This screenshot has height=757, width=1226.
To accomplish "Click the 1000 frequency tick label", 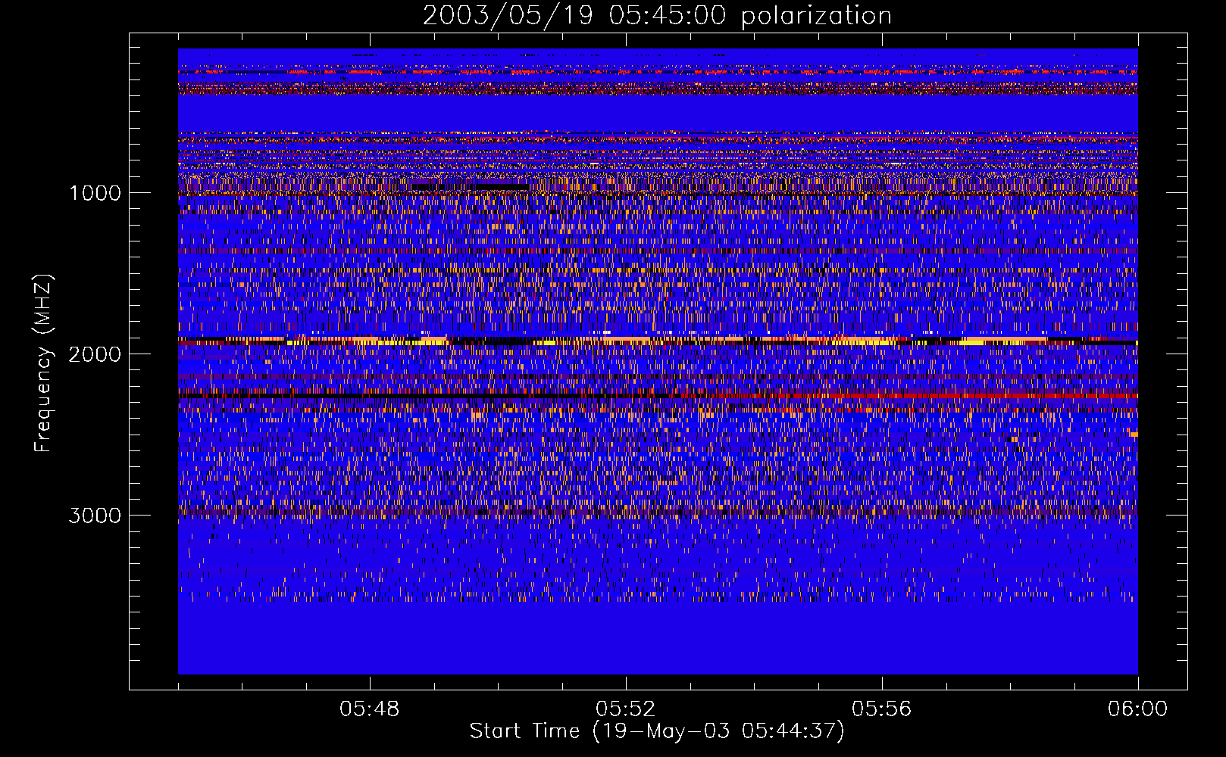I will [95, 192].
